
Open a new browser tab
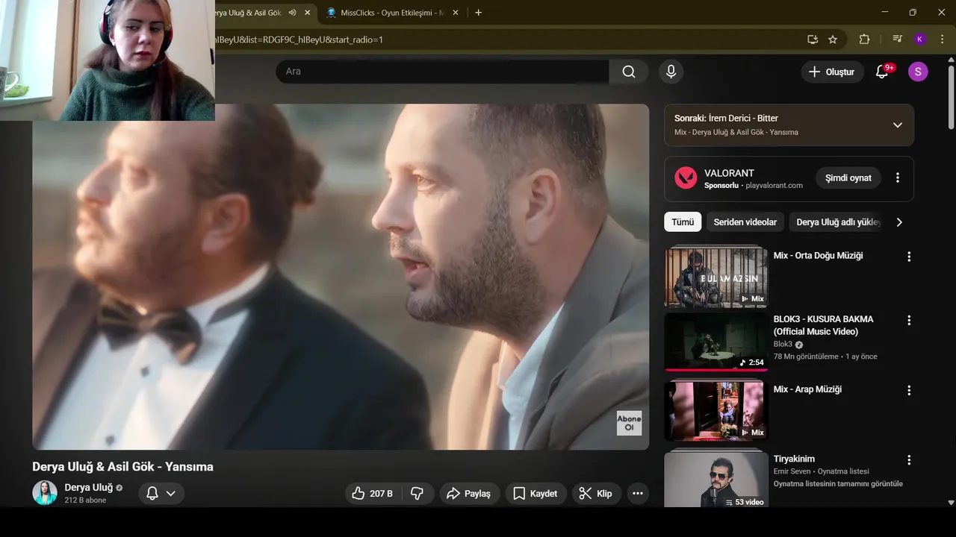pos(478,13)
